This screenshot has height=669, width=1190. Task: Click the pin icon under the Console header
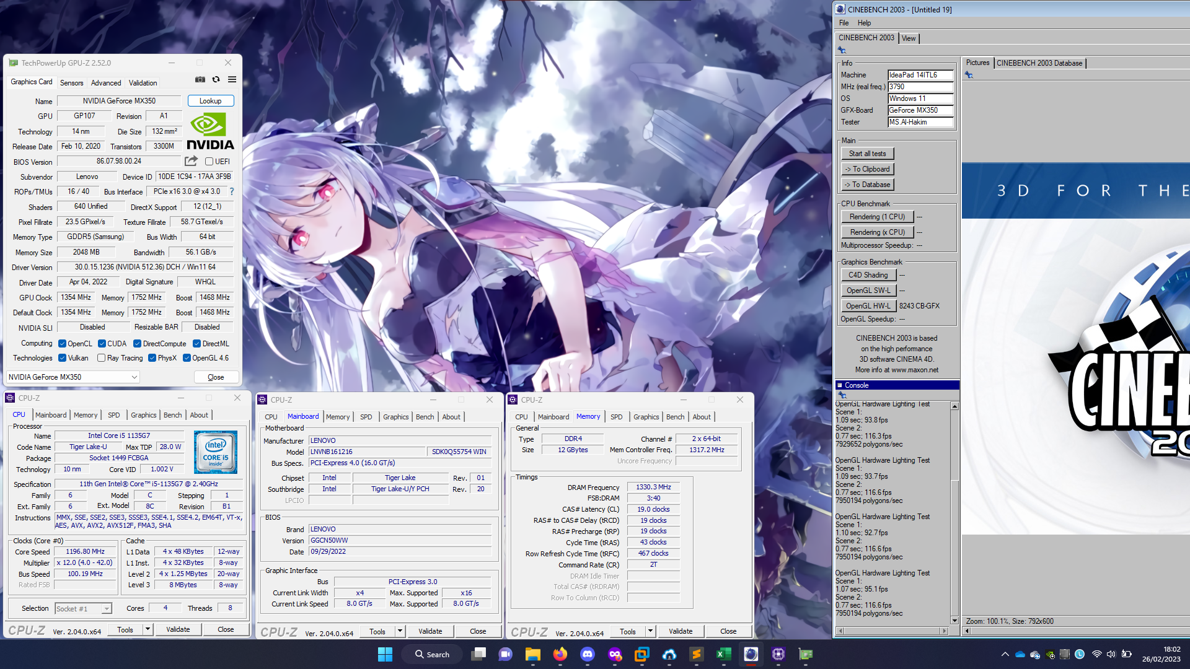pyautogui.click(x=842, y=395)
